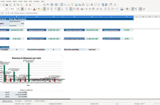Toggle Underline formatting

click(x=29, y=9)
